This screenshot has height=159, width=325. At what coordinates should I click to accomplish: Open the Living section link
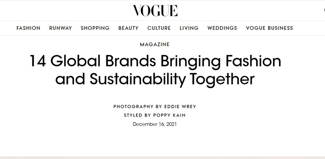point(189,28)
